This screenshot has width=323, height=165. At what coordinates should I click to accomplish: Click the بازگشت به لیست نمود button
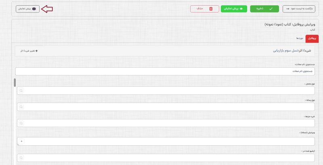pos(299,8)
